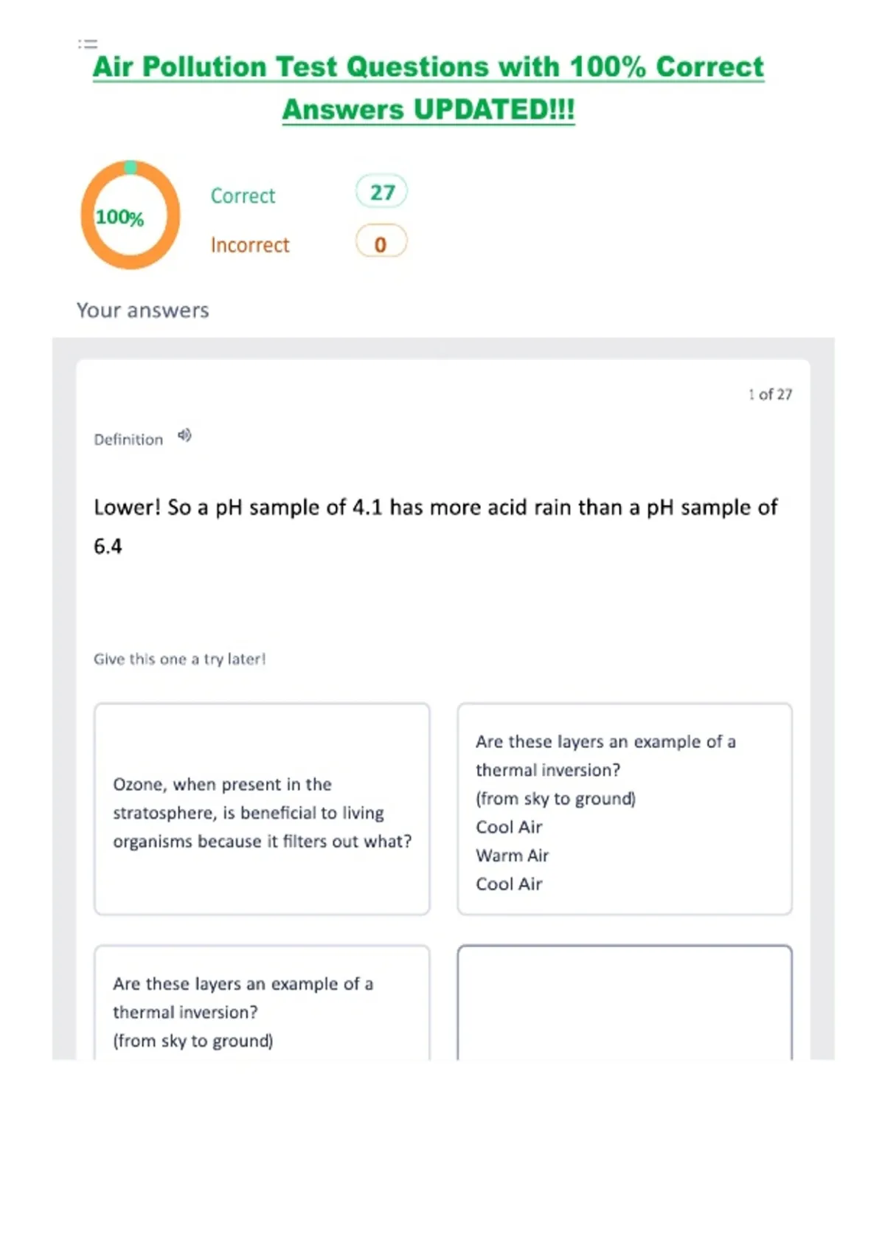The height and width of the screenshot is (1254, 885).
Task: Select the bottom-left thermal inversion answer card
Action: [262, 1002]
